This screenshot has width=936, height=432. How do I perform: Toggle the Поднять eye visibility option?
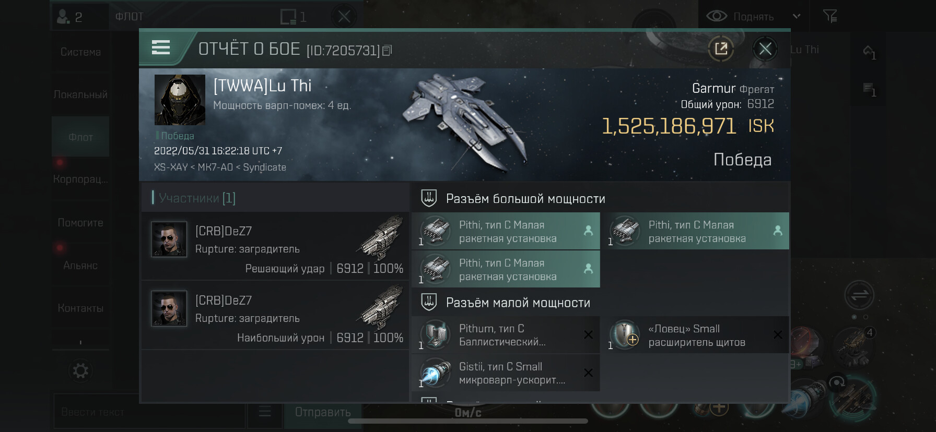point(717,16)
